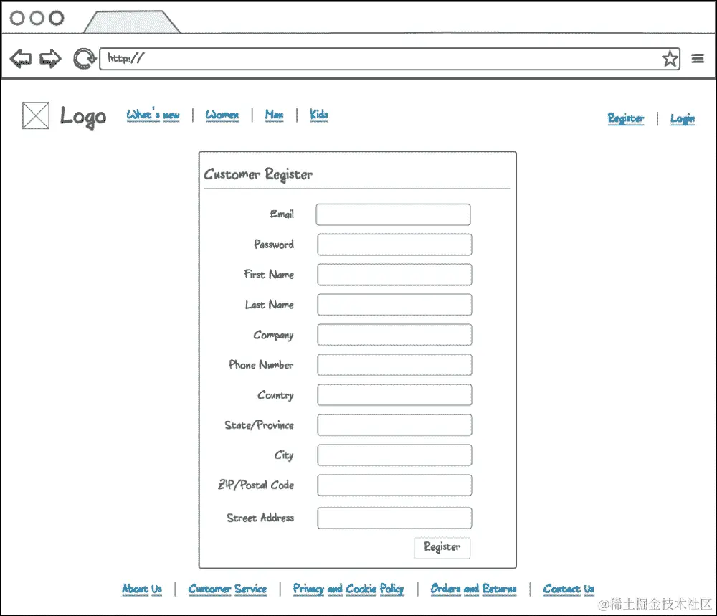717x616 pixels.
Task: Click the site logo image placeholder
Action: (36, 115)
